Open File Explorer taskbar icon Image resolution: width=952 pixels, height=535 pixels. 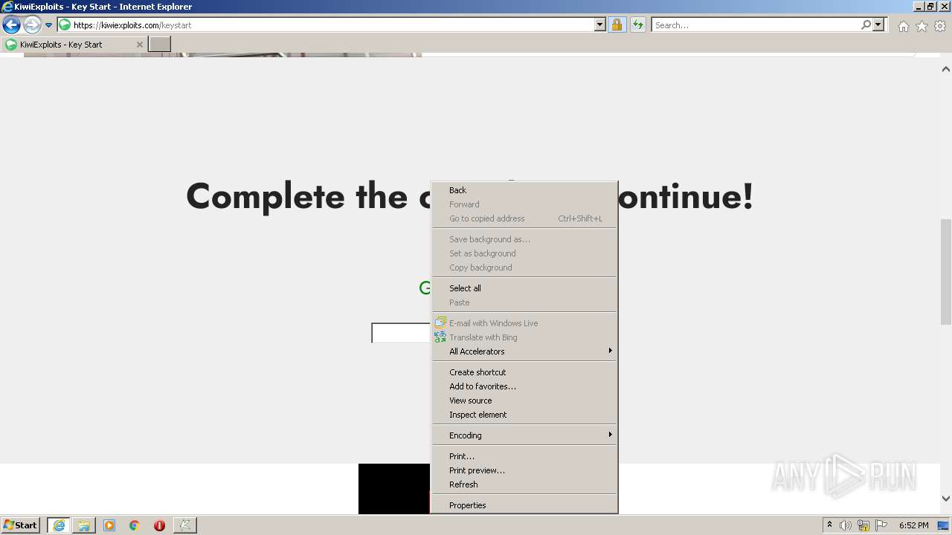click(x=84, y=525)
